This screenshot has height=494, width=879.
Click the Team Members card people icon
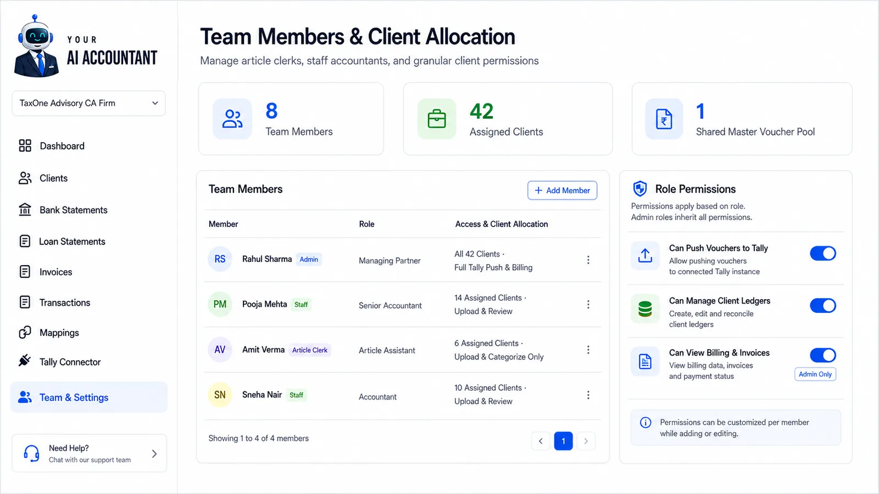click(232, 119)
